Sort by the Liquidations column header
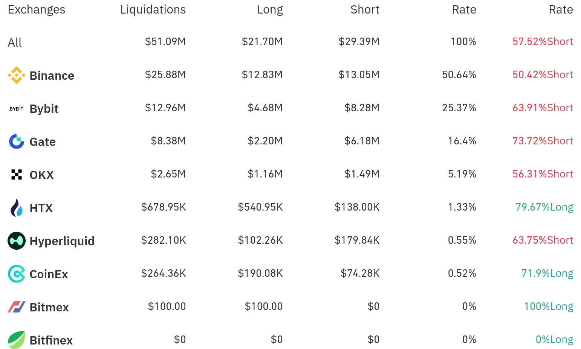Screen dimensions: 581x349 153,10
